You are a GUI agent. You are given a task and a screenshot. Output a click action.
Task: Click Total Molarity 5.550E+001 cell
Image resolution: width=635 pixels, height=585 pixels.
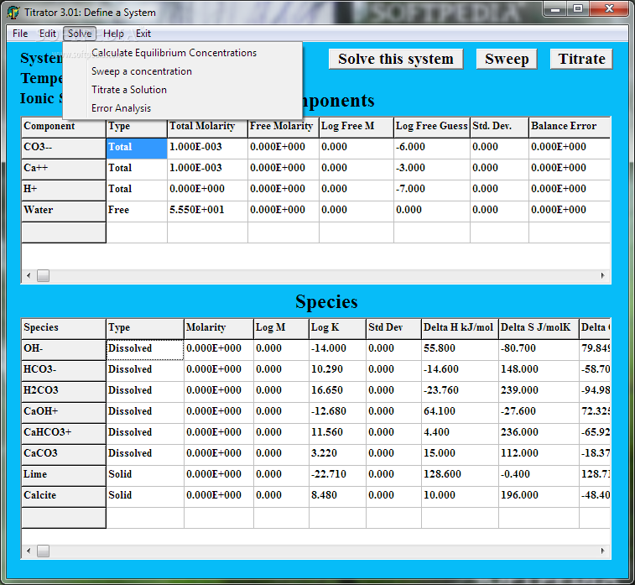(x=207, y=212)
